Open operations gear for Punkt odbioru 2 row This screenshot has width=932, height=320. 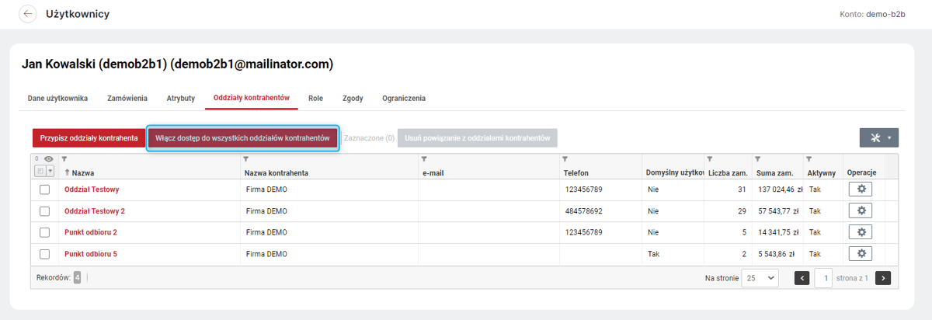(x=861, y=231)
